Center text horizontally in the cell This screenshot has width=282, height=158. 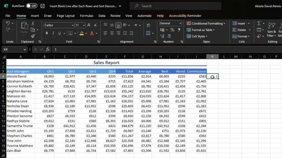pyautogui.click(x=112, y=33)
